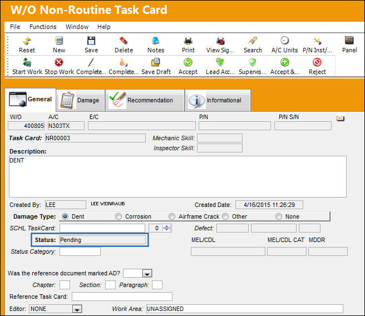The width and height of the screenshot is (365, 316).
Task: Click the MEL/CDL input field
Action: [228, 251]
